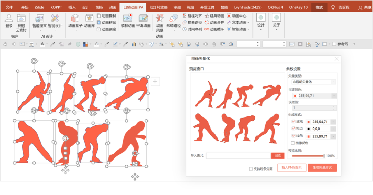Screen dimensions: 373x195
Task: Click the 控点 black color swatch
Action: pyautogui.click(x=309, y=129)
